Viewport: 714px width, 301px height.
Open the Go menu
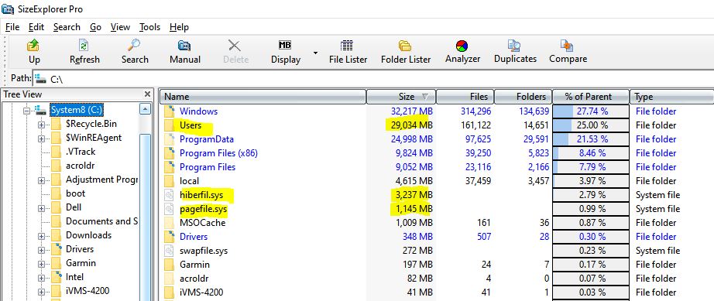pyautogui.click(x=95, y=27)
